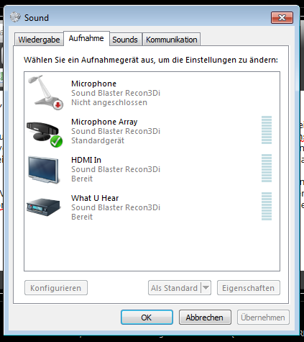Click the Übernehmen button

pyautogui.click(x=263, y=318)
